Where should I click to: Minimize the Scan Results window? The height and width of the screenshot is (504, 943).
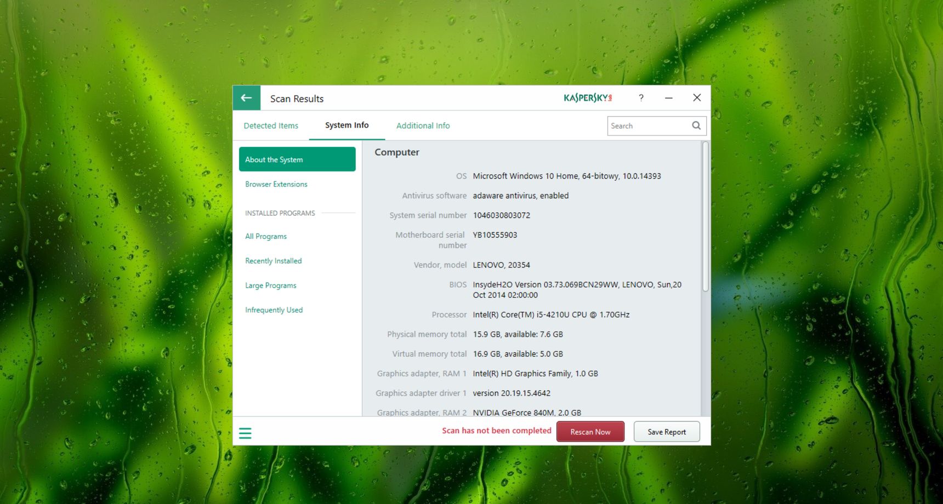(669, 98)
